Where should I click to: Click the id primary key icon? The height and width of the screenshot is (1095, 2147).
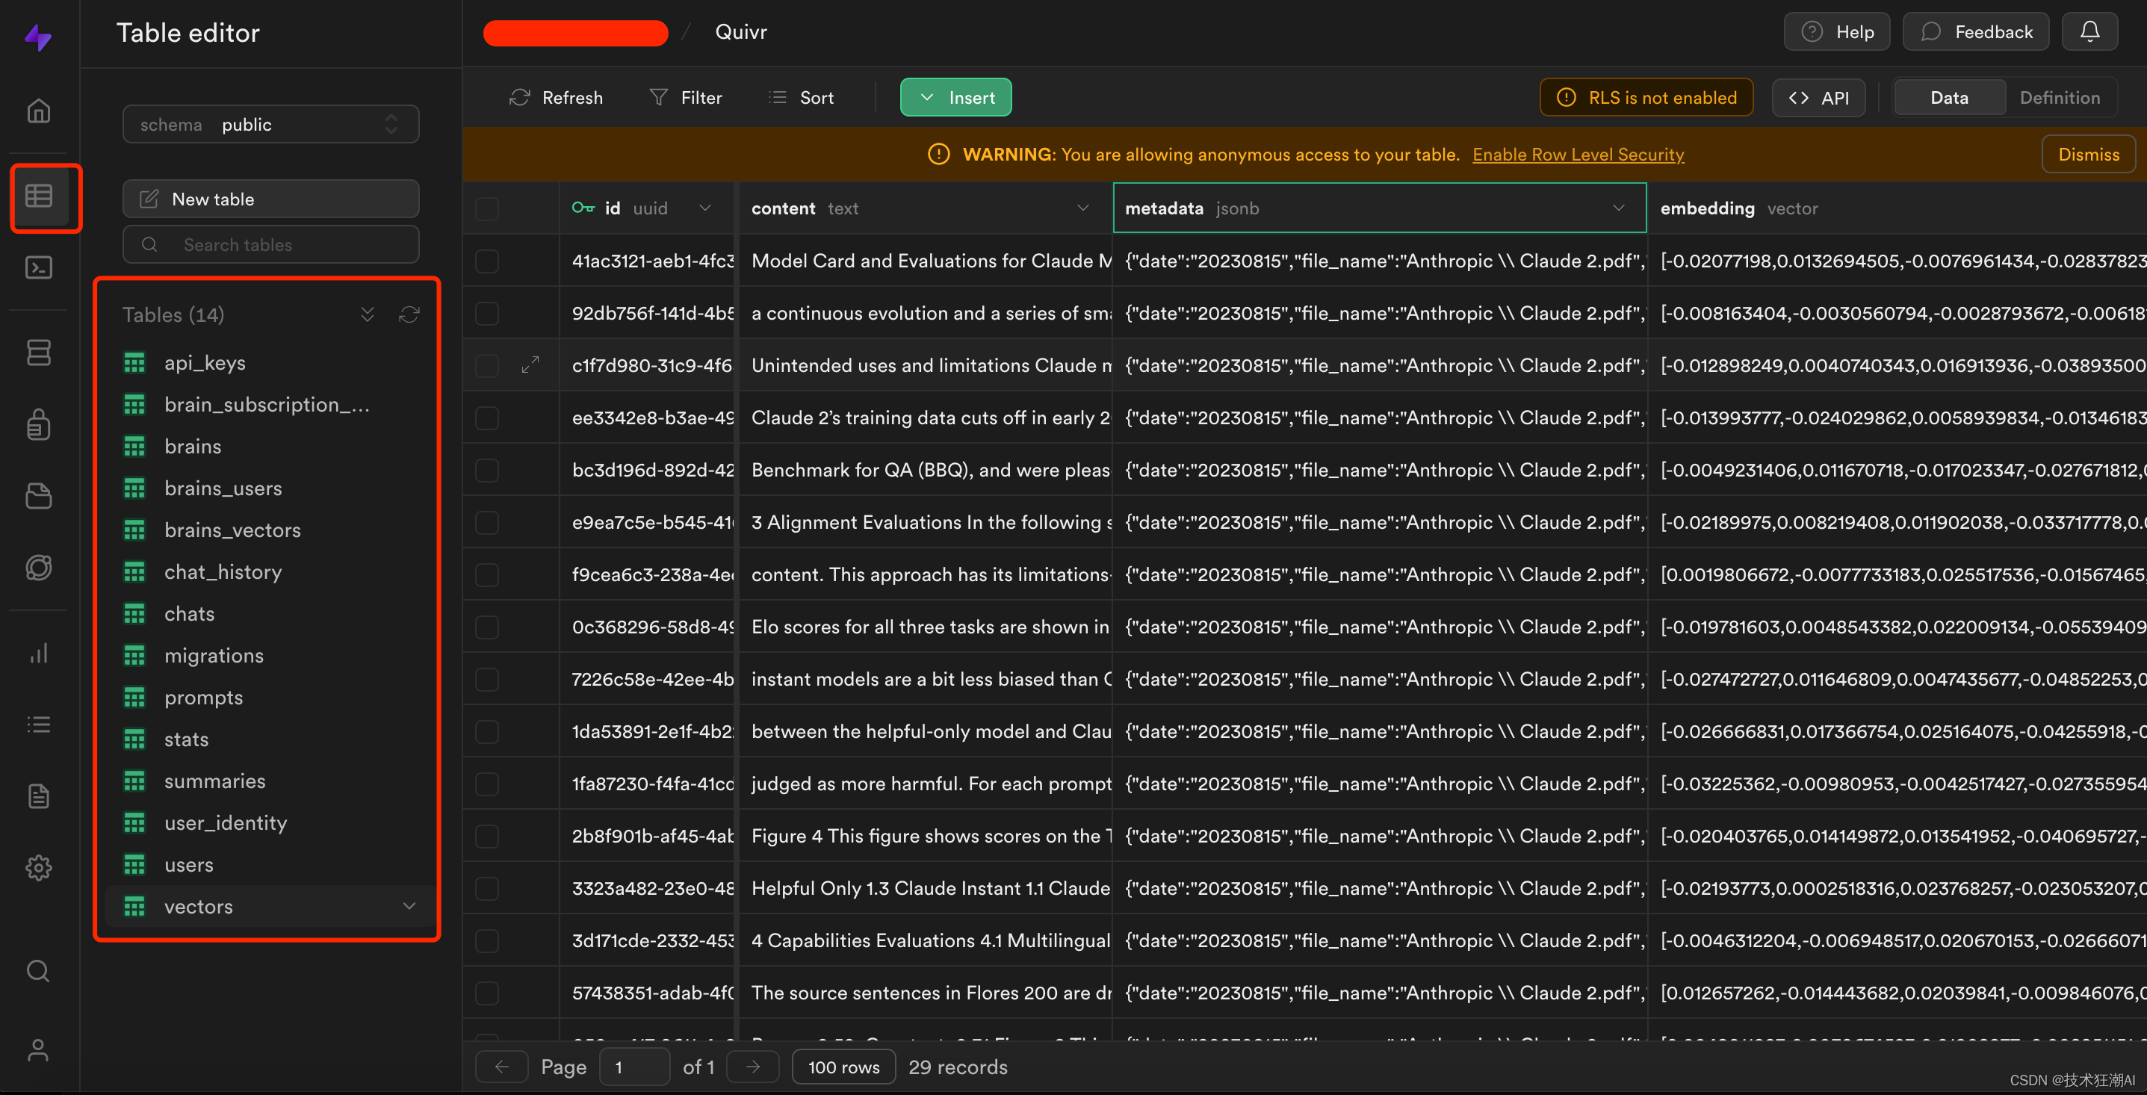click(583, 208)
